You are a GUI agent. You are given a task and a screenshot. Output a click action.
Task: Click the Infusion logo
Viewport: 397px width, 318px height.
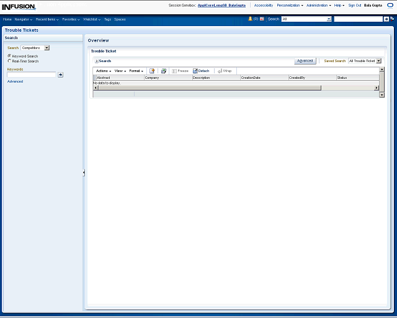(x=19, y=6)
